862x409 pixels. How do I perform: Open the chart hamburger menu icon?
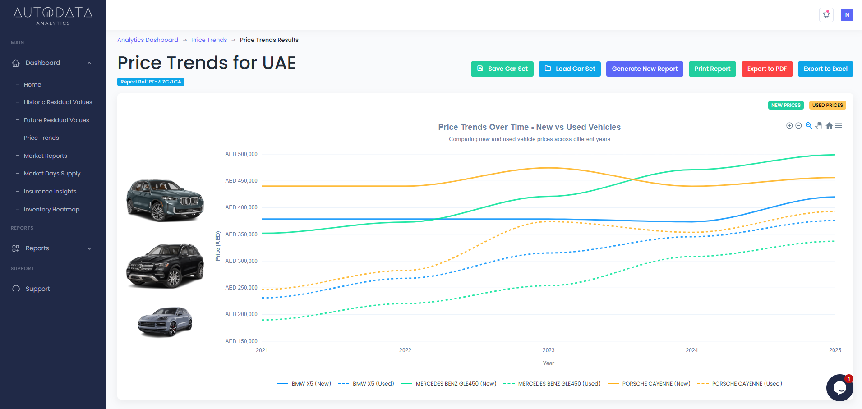point(839,126)
